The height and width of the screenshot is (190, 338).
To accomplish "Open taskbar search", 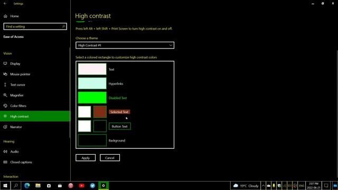I will pyautogui.click(x=16, y=185).
